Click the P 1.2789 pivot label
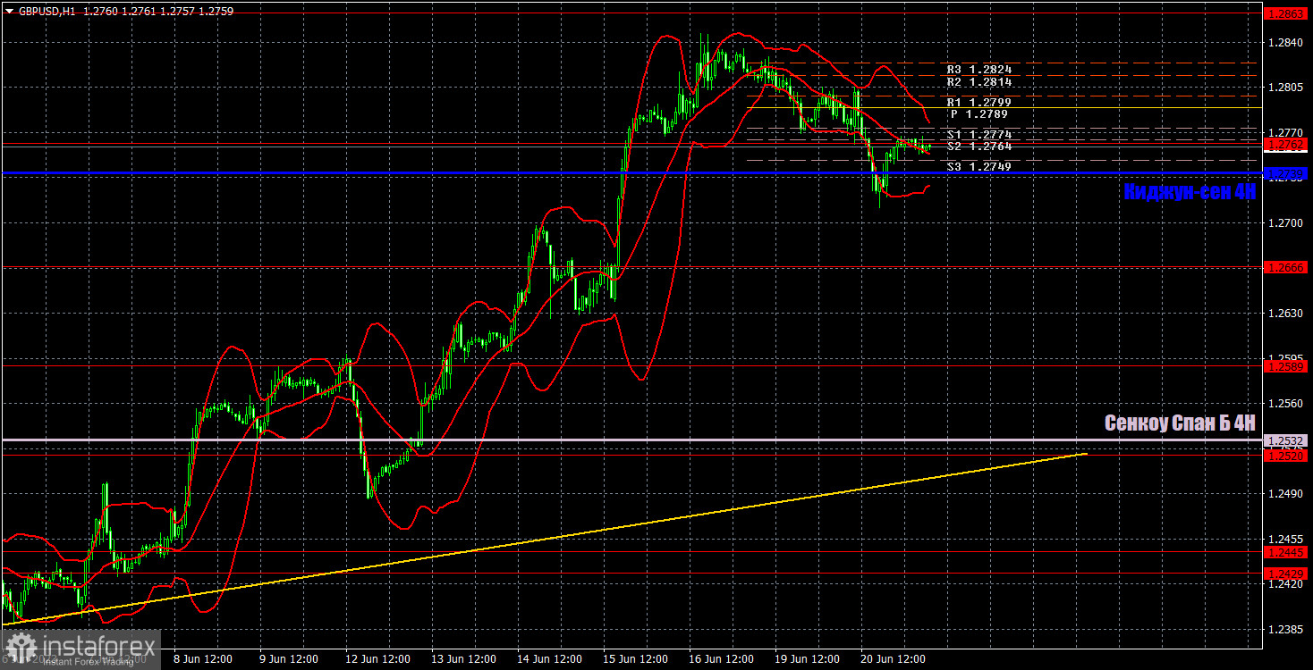 (x=981, y=114)
